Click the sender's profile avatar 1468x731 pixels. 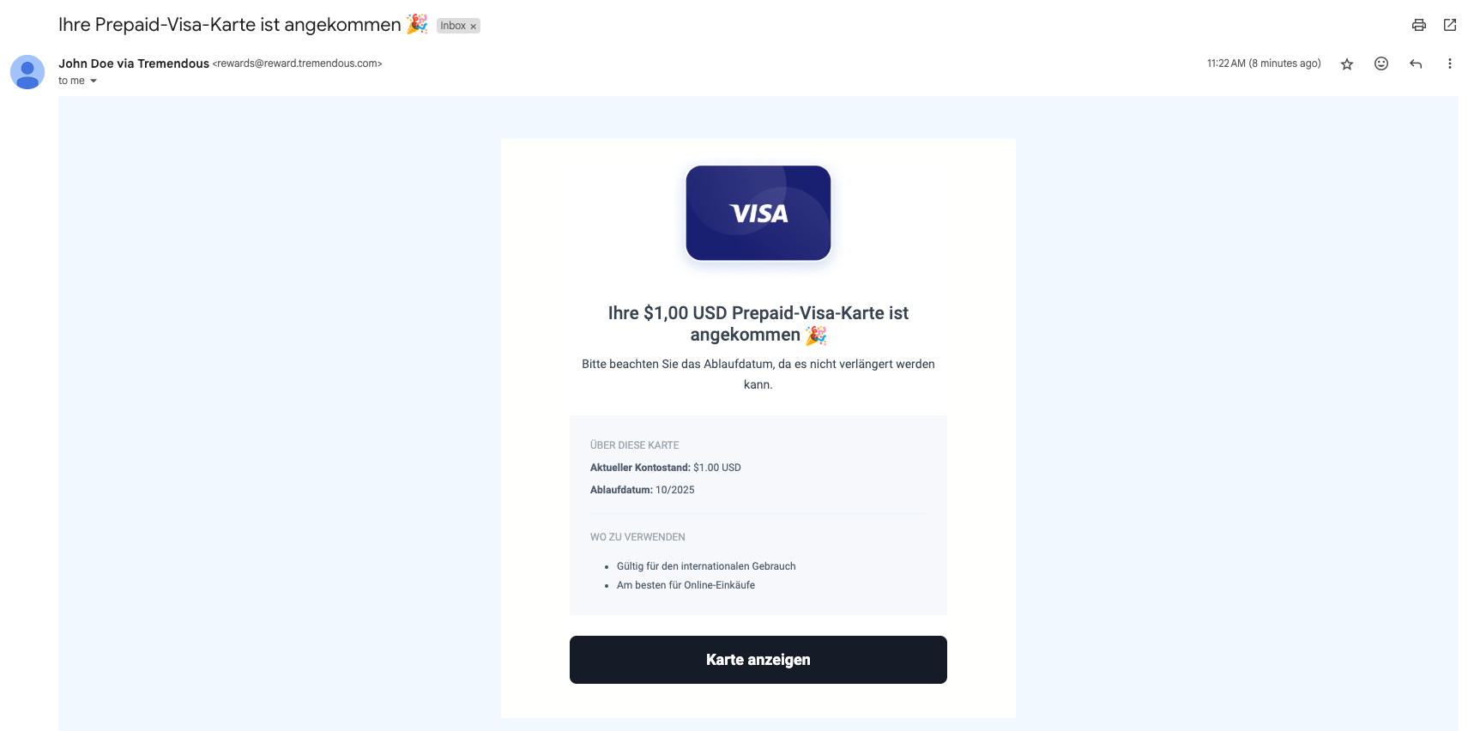pos(27,72)
